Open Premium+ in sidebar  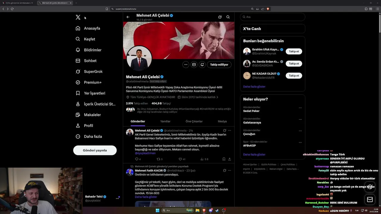click(88, 82)
